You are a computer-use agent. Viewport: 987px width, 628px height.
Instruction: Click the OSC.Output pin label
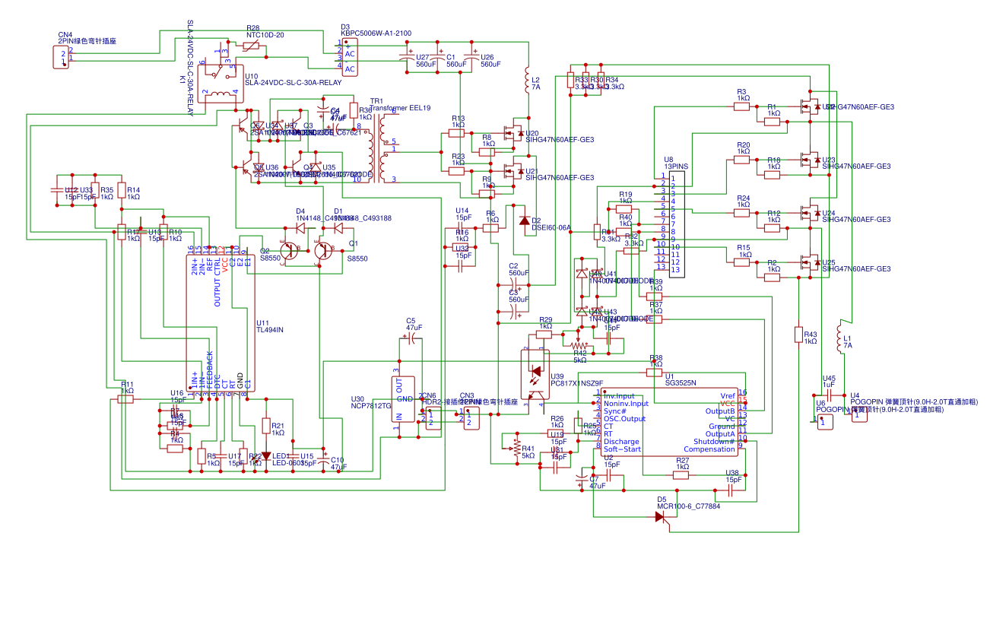coord(624,419)
